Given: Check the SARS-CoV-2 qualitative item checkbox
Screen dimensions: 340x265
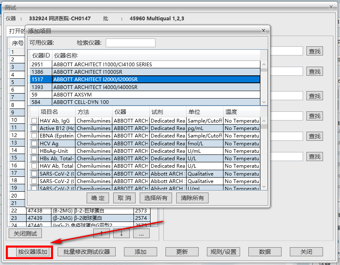Looking at the screenshot, I should (x=34, y=173).
